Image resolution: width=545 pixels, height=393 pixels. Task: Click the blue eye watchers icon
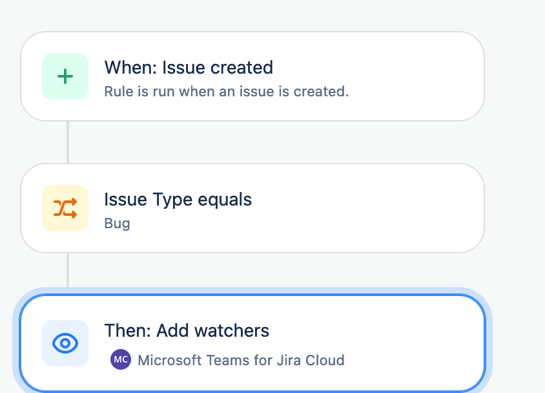(65, 343)
